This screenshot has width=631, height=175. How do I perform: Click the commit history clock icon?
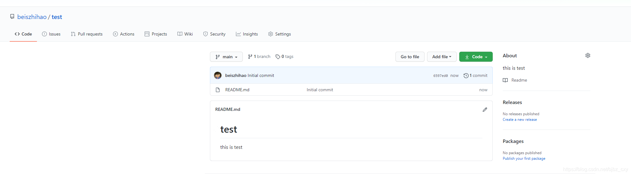click(466, 76)
